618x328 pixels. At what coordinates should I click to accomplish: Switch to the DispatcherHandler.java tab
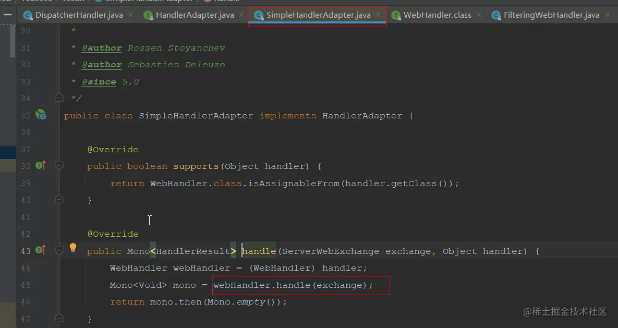79,15
